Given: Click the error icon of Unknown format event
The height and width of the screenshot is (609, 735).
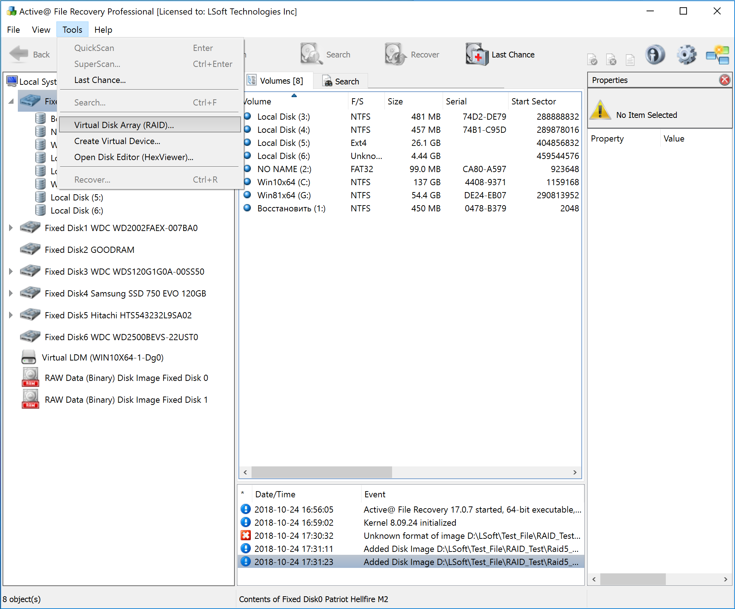Looking at the screenshot, I should (x=246, y=535).
